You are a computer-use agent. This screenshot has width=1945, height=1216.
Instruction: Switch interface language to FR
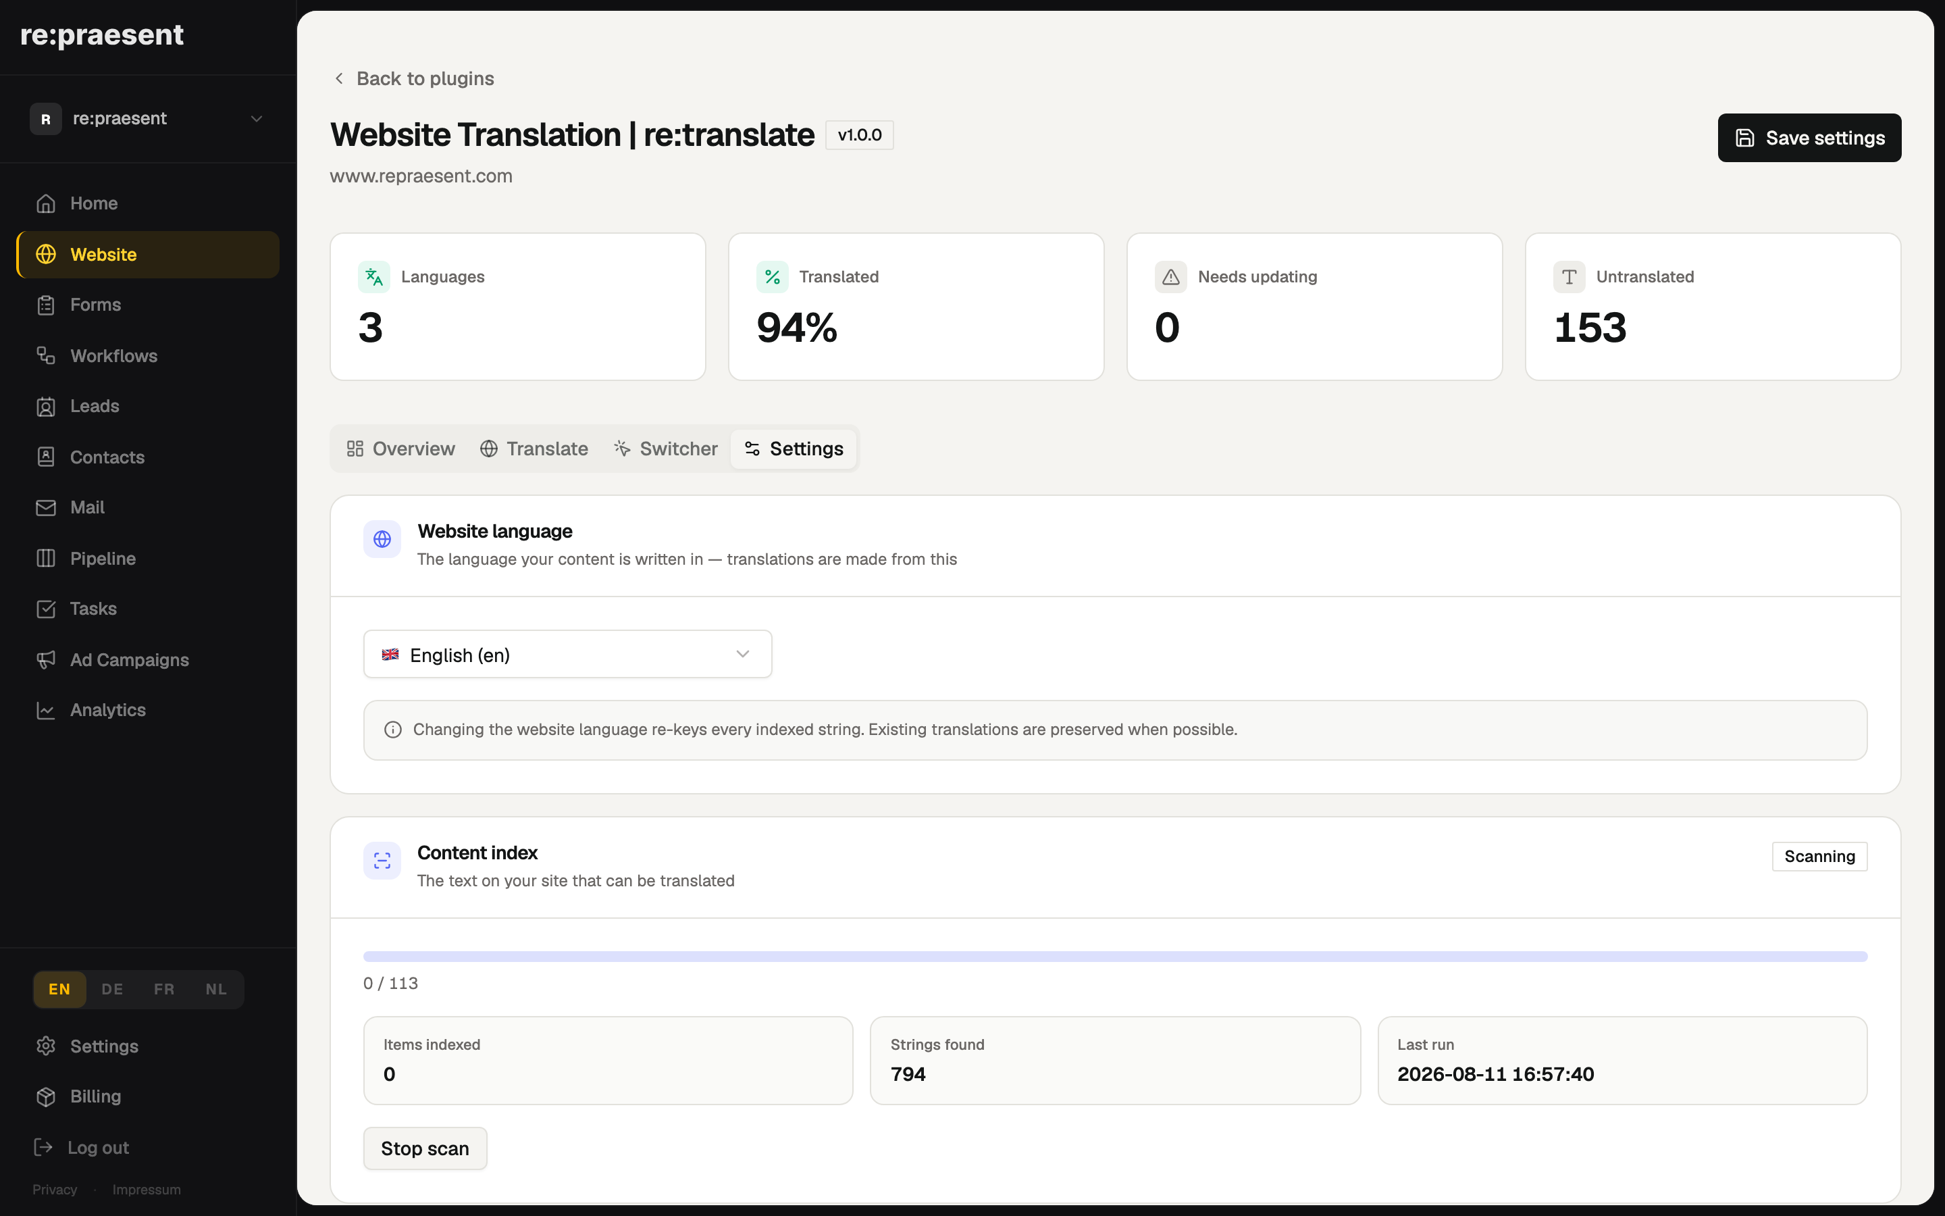(x=164, y=989)
